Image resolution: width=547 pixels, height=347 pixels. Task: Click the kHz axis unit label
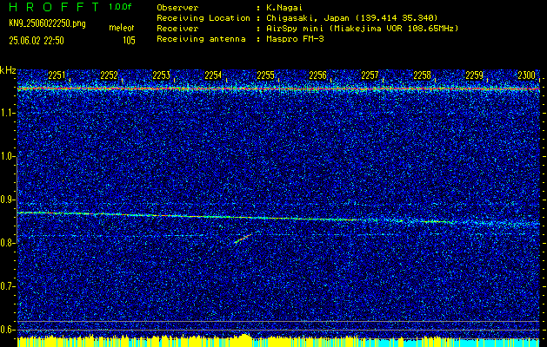(x=8, y=70)
